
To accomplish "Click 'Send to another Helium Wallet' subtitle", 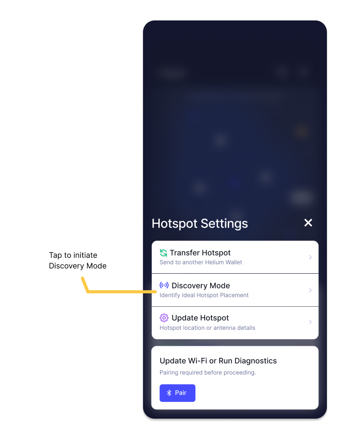I will (201, 262).
